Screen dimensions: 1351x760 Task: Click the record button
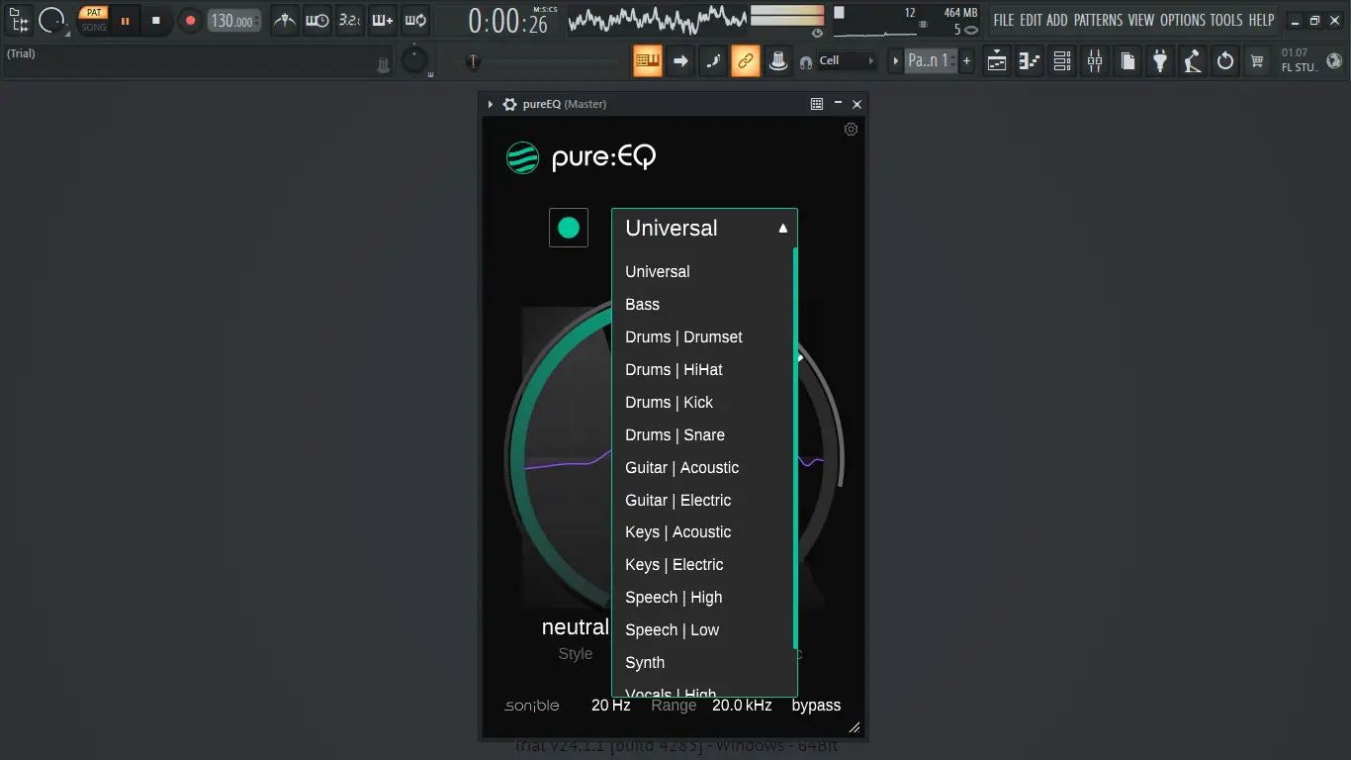tap(190, 20)
